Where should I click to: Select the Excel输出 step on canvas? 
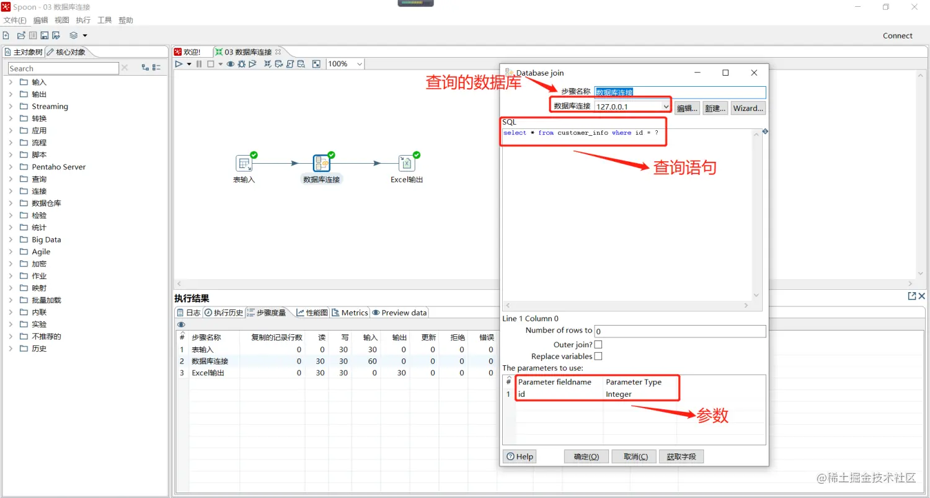[x=407, y=164]
